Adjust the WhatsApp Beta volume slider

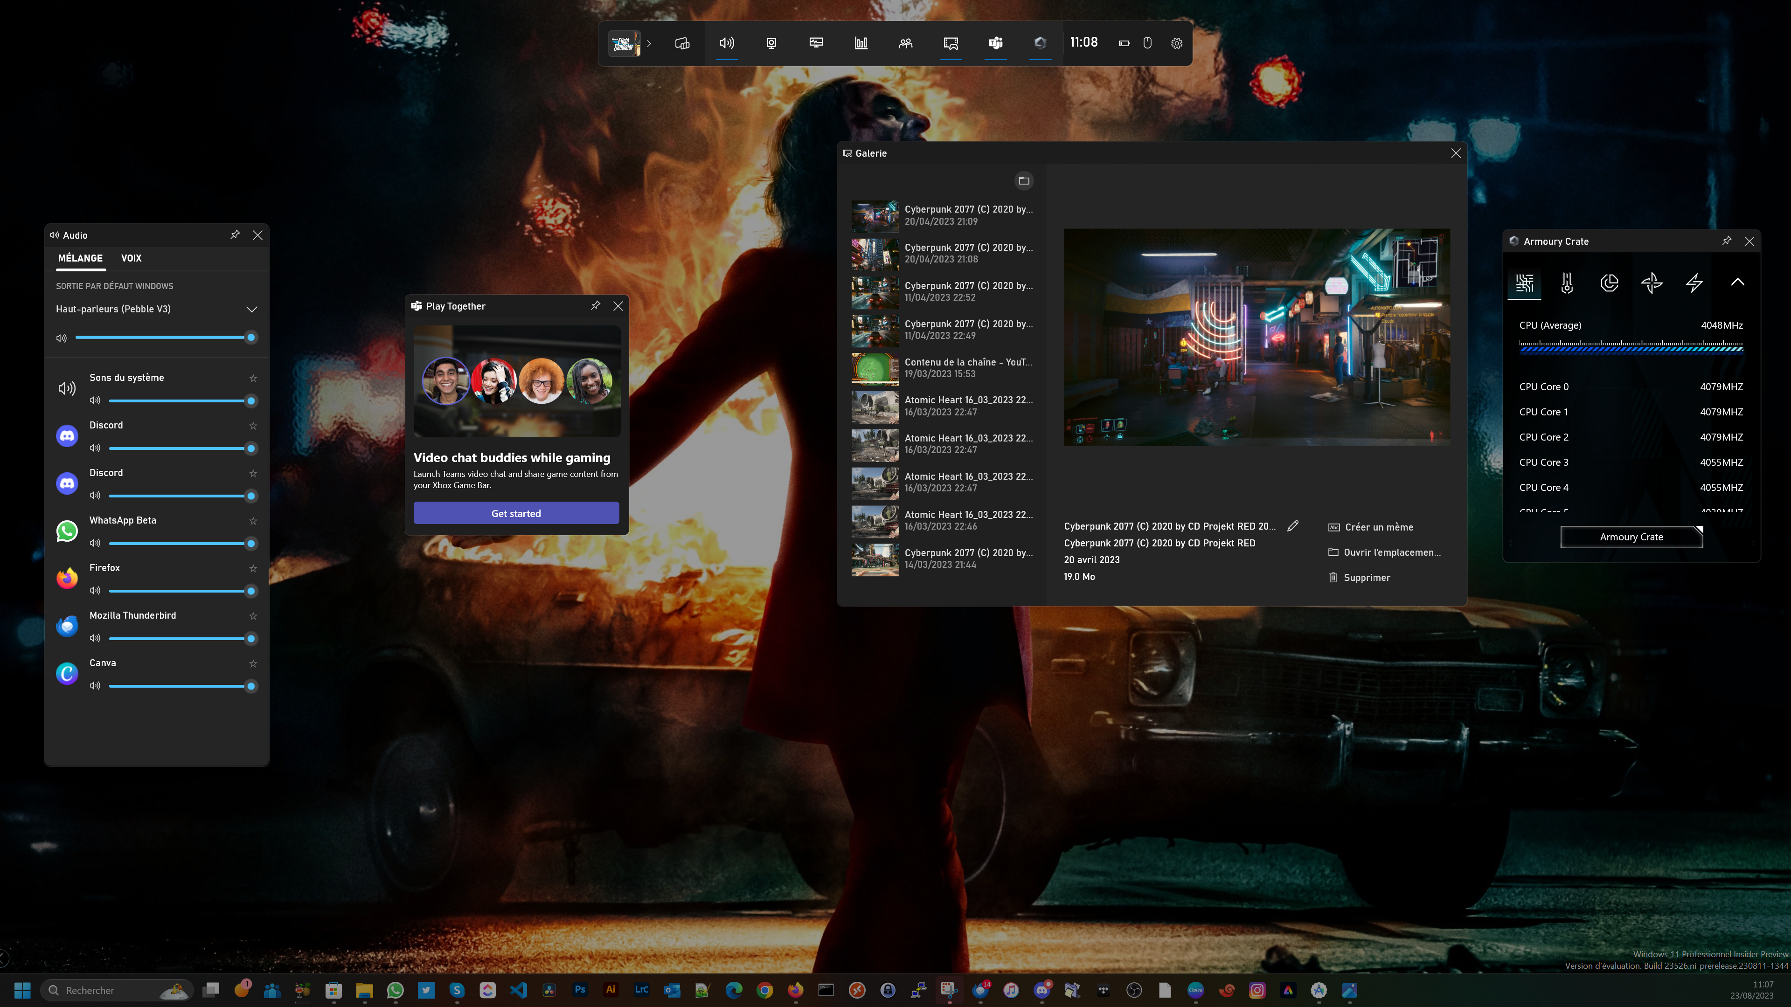click(x=181, y=544)
